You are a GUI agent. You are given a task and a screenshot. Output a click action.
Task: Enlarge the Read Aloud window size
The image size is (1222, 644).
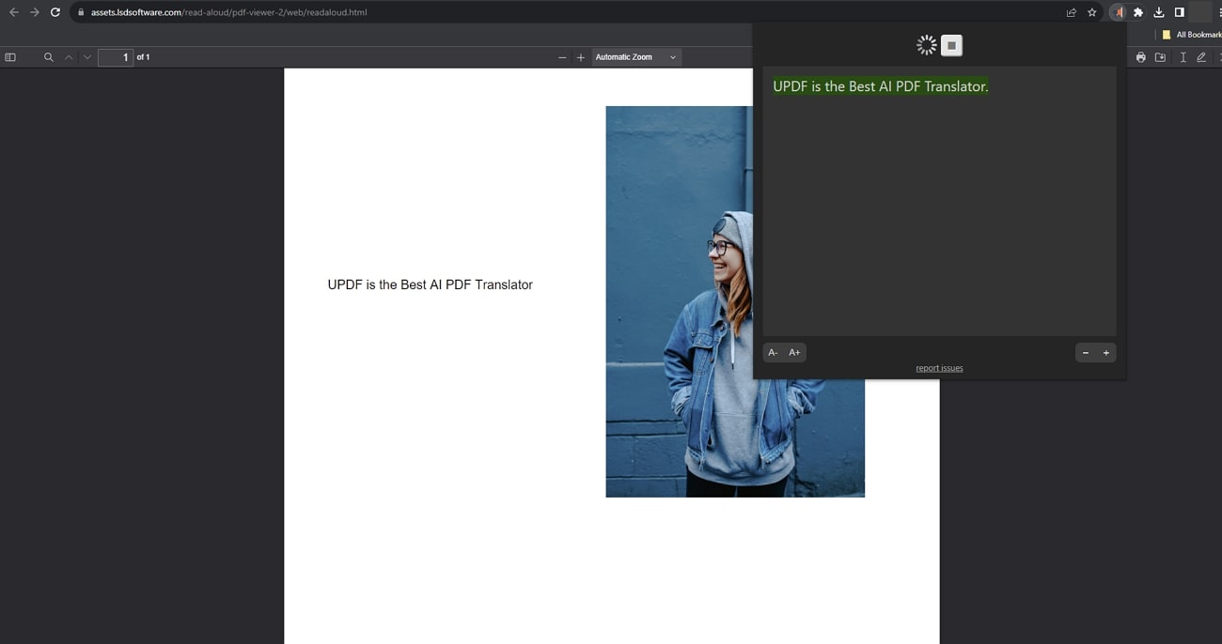(x=1106, y=353)
